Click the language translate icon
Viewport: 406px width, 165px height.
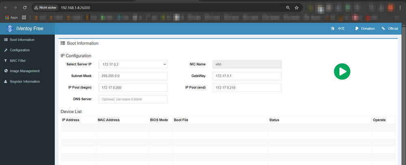(333, 29)
